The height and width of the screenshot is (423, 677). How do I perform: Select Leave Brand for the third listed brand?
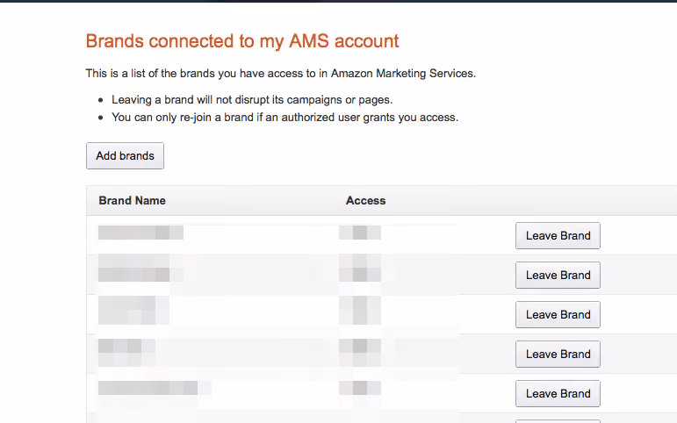(558, 315)
